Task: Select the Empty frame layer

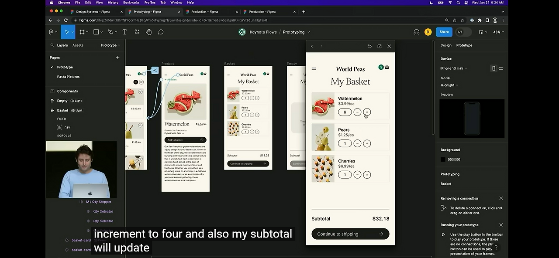Action: 62,101
